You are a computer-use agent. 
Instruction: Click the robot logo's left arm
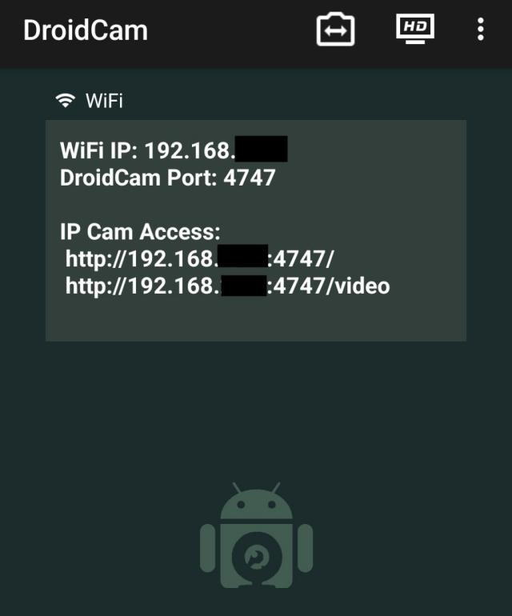click(207, 548)
